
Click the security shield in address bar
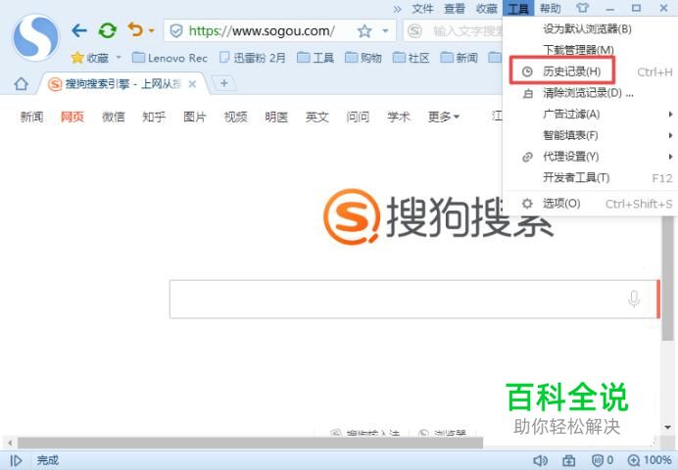click(176, 30)
